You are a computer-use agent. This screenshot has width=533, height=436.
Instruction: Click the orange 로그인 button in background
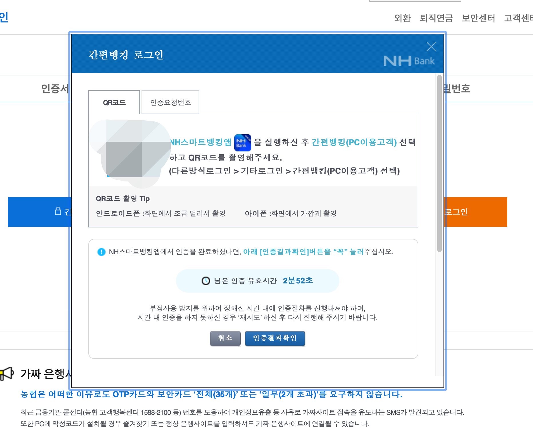tap(475, 212)
